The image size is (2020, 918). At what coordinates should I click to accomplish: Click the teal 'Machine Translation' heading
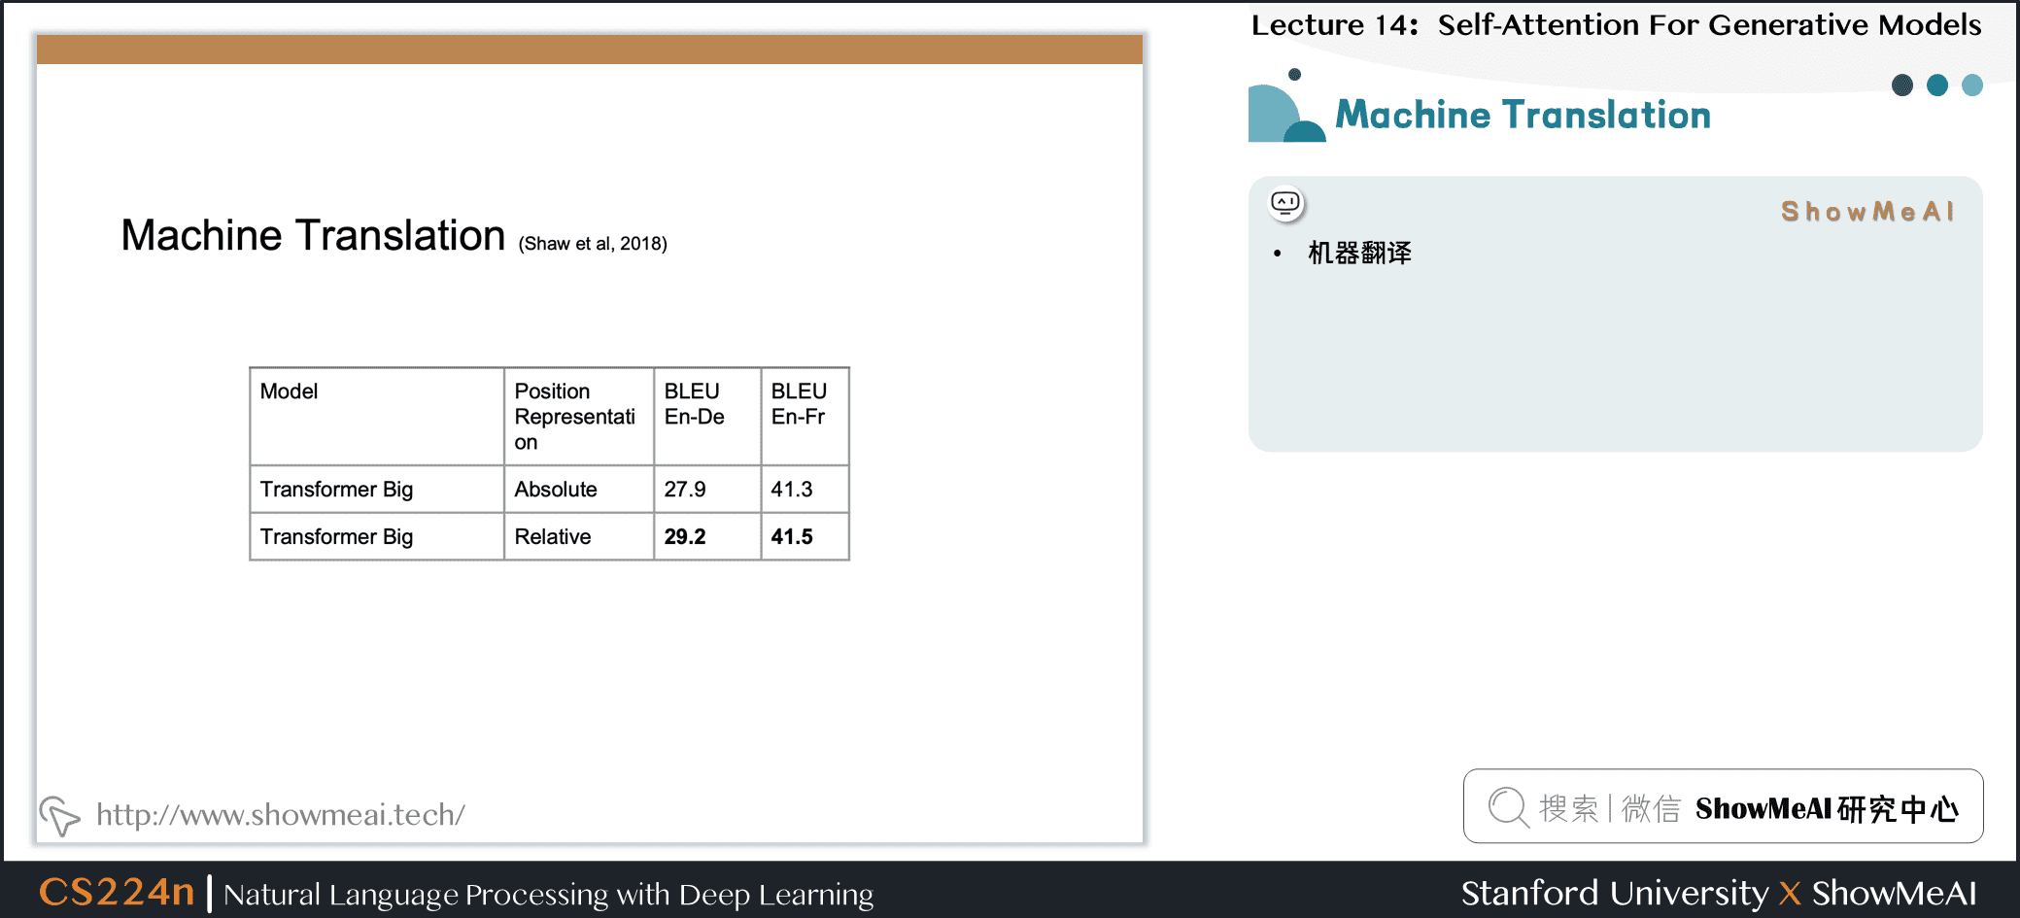tap(1523, 115)
